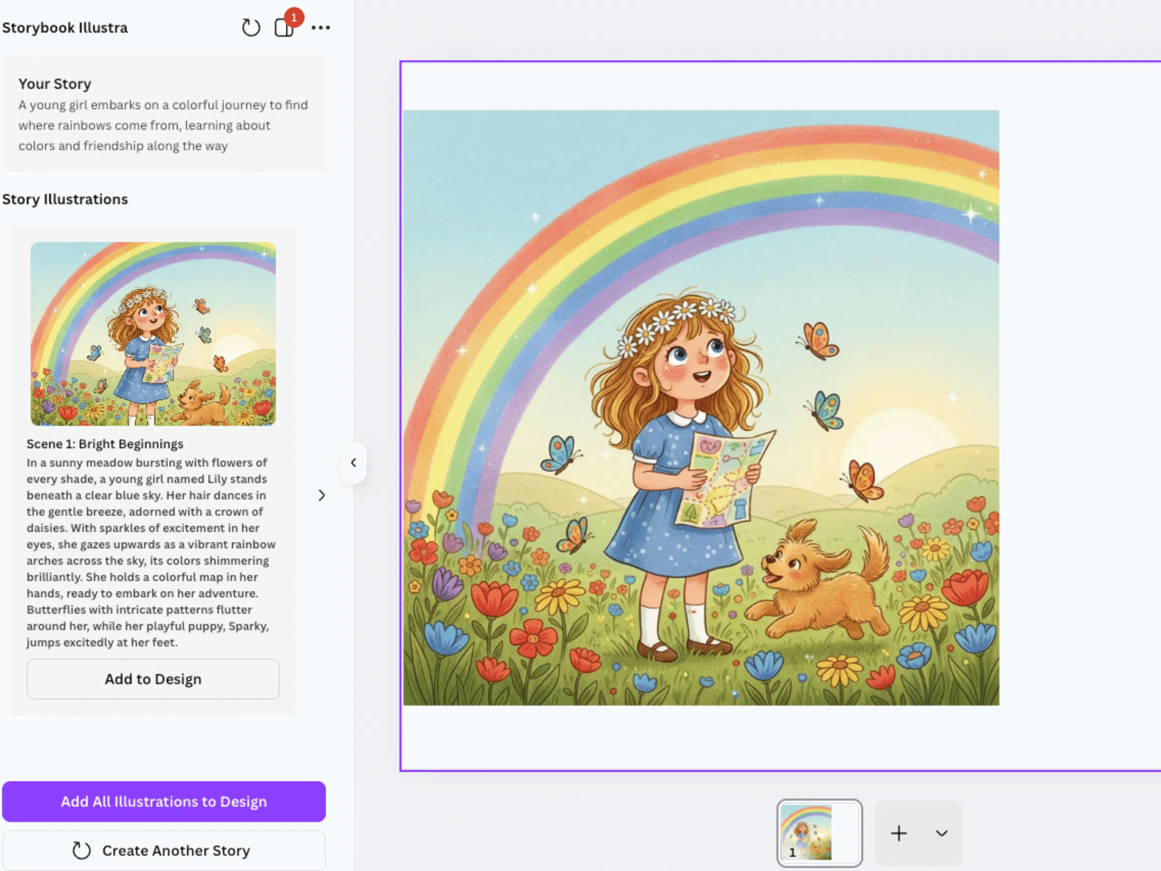The image size is (1161, 871).
Task: Click the Storybook Illustra panel title
Action: click(x=65, y=28)
